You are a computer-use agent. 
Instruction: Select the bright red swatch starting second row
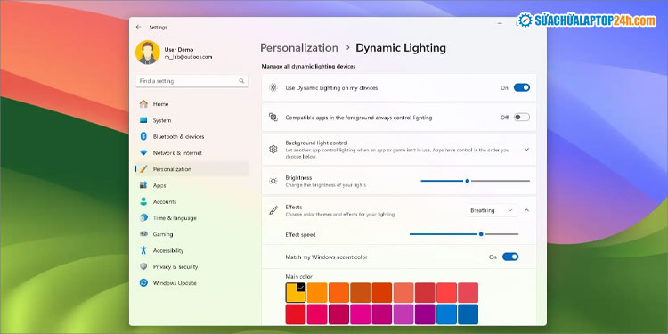(x=296, y=314)
